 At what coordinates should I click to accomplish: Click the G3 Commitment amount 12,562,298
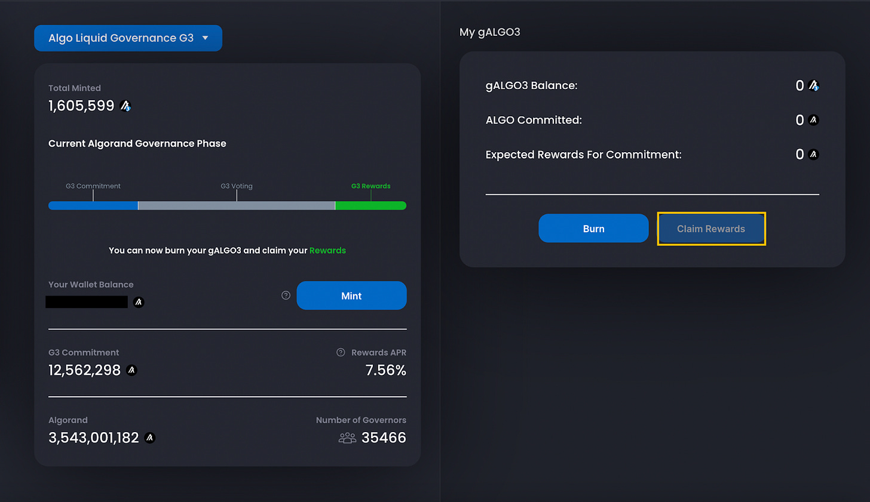click(85, 370)
